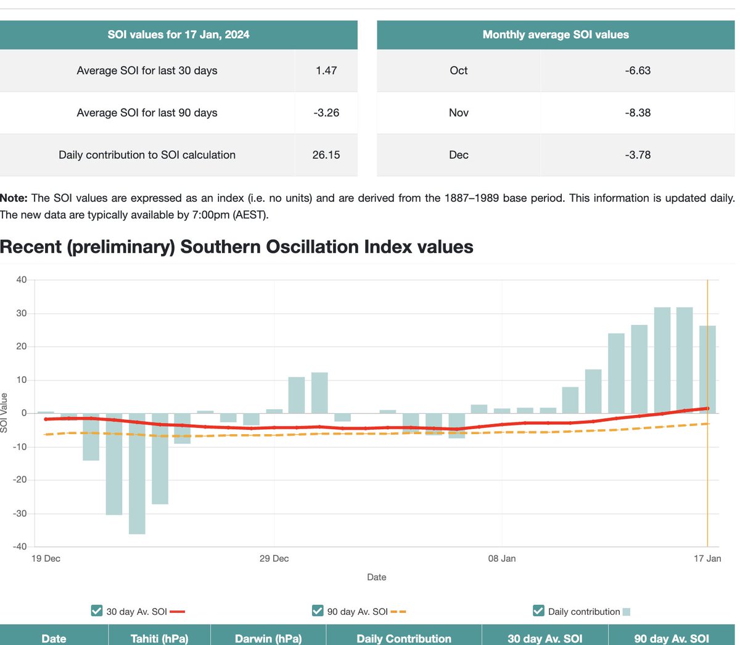
Task: Uncheck the 90 day Av. SOI checkbox
Action: pyautogui.click(x=318, y=611)
